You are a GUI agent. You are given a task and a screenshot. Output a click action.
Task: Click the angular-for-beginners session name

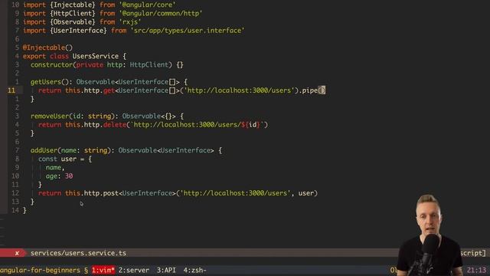pos(40,270)
